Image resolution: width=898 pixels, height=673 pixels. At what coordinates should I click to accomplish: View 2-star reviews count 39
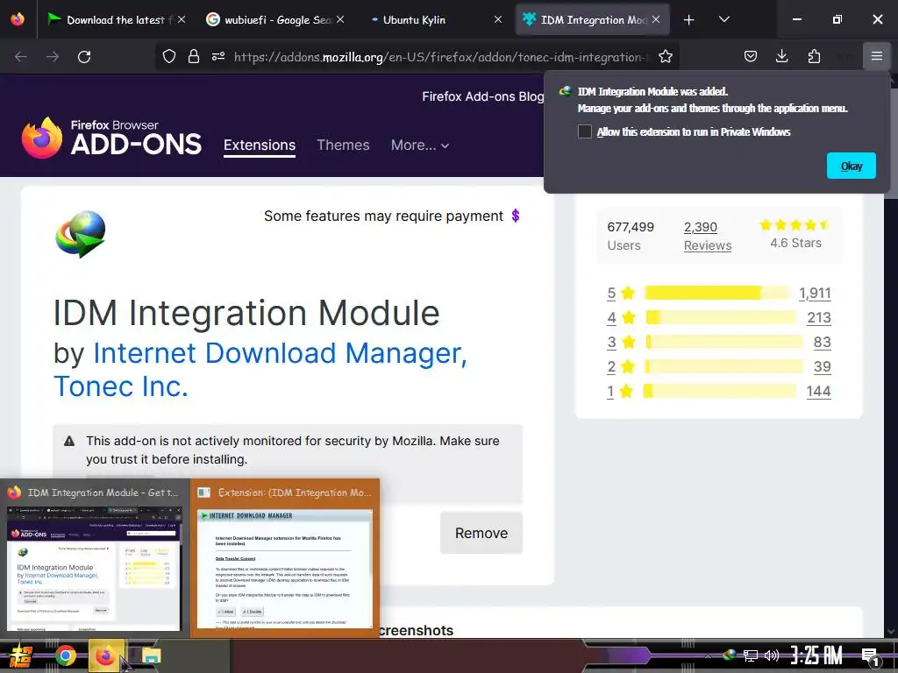point(822,367)
